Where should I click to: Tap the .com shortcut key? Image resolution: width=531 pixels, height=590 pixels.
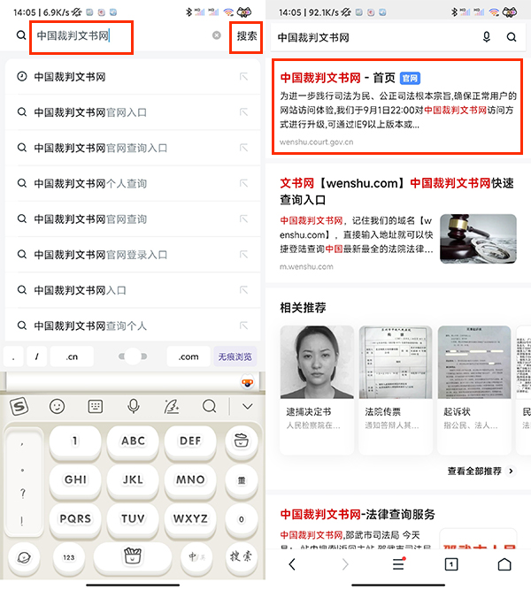coord(189,356)
